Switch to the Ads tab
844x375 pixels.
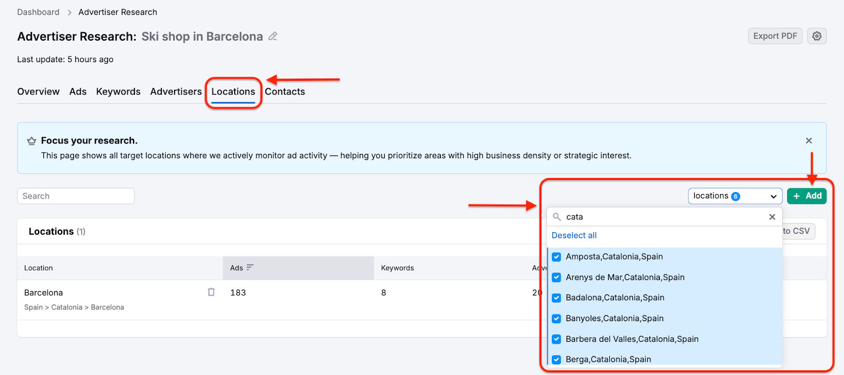point(78,92)
